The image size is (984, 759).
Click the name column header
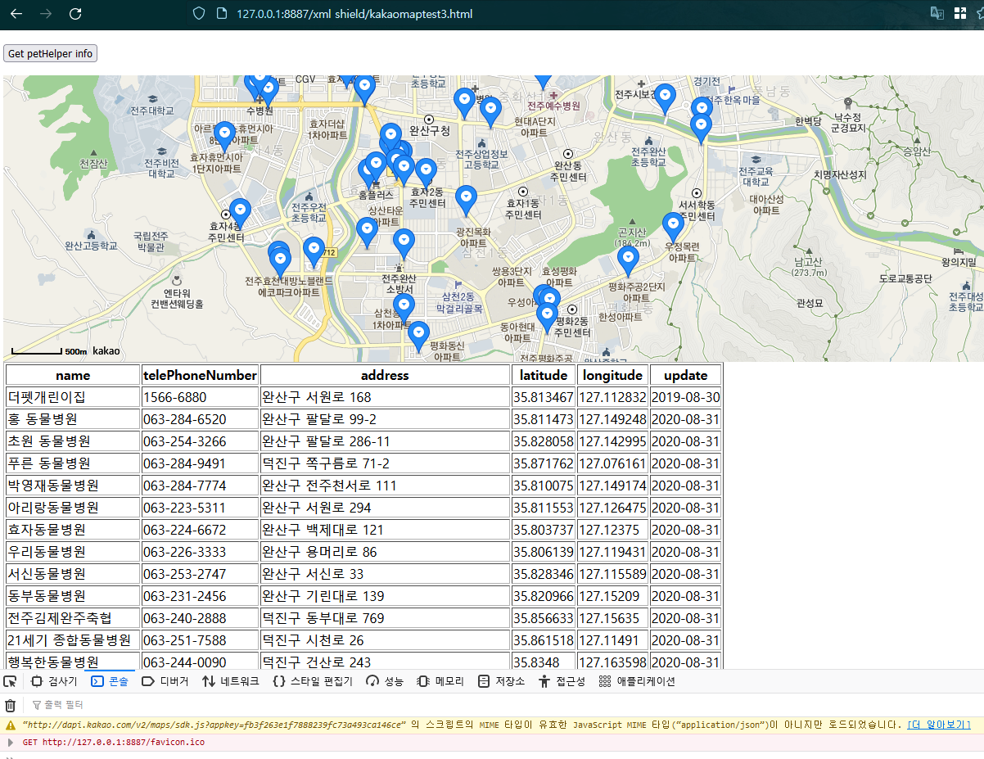tap(73, 375)
